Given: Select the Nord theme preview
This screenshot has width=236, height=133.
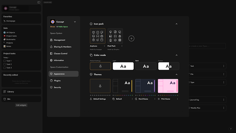Looking at the screenshot, I should (145, 86).
